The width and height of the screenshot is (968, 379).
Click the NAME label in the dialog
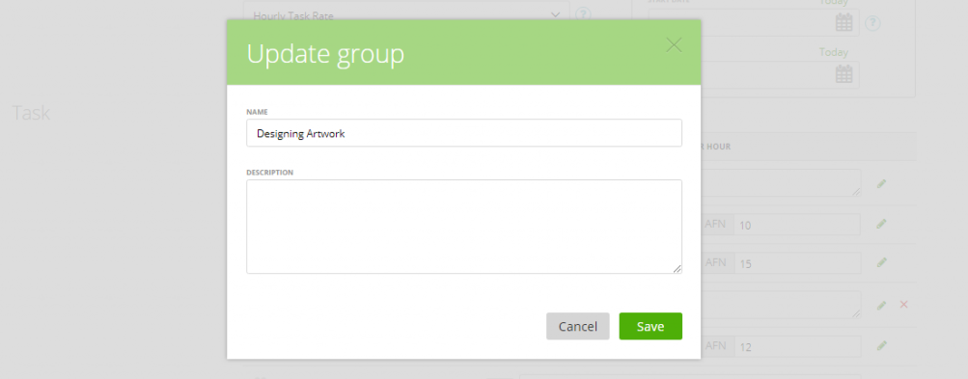pos(257,112)
